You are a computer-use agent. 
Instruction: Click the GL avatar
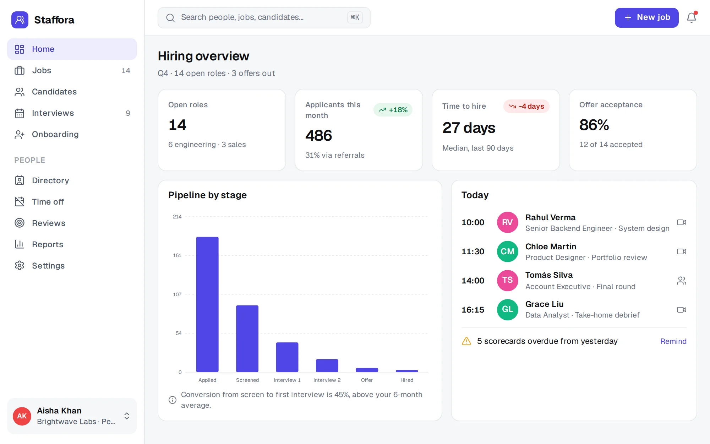point(507,310)
